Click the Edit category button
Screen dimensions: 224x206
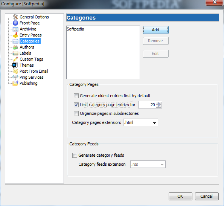[x=155, y=54]
